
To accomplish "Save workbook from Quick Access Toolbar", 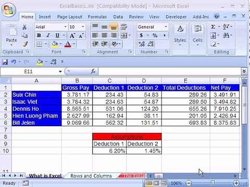I will tap(5, 62).
